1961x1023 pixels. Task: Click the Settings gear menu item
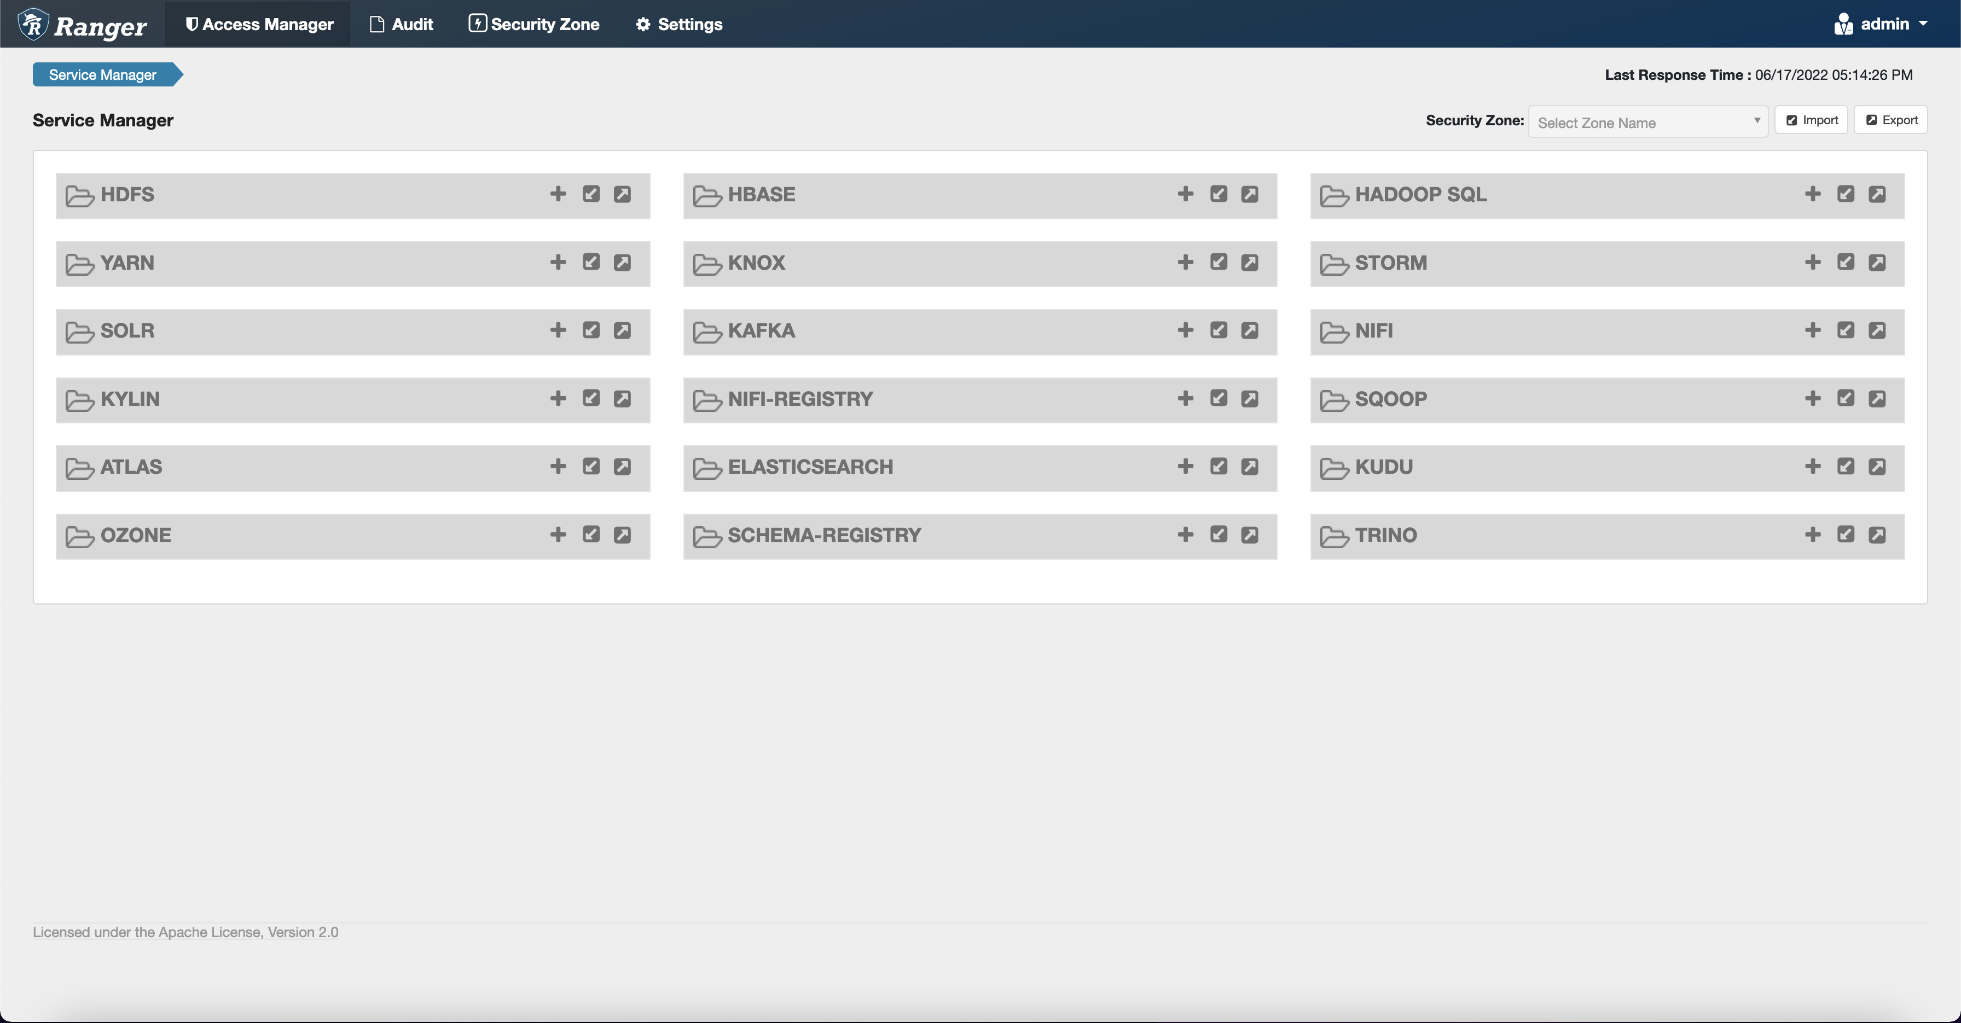(x=677, y=24)
